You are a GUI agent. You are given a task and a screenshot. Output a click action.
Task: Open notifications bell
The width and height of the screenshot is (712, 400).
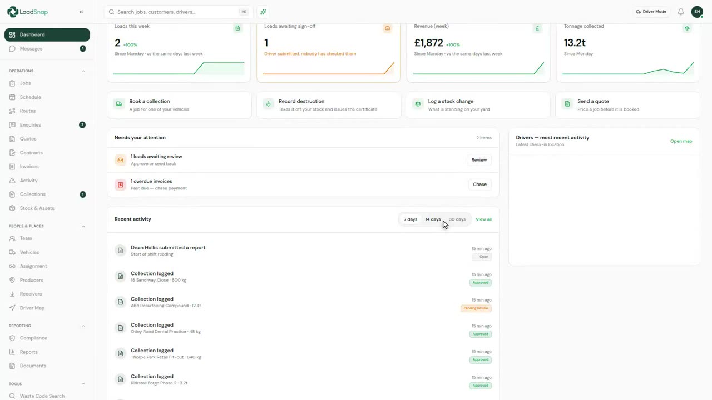pyautogui.click(x=681, y=12)
